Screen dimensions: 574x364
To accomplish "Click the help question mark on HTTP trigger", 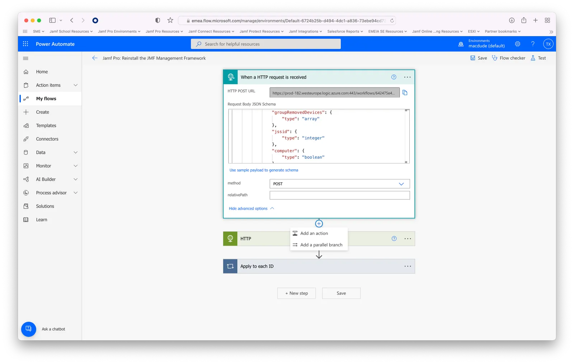I will pyautogui.click(x=394, y=77).
